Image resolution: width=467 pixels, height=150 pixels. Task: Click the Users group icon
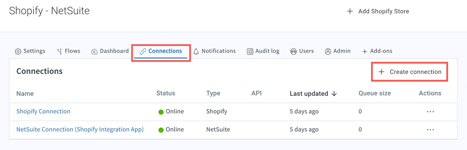293,51
